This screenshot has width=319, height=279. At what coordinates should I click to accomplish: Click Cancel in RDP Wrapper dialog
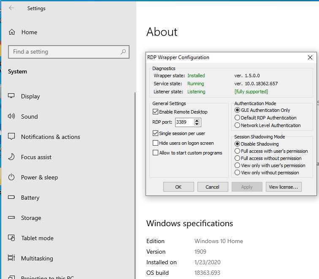point(213,187)
